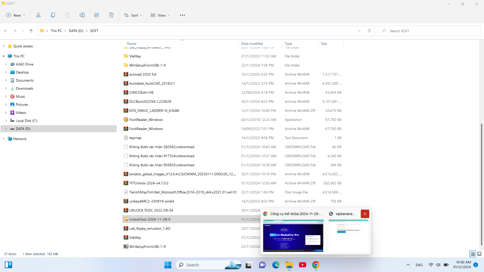Click the Date modified column header
This screenshot has height=272, width=484.
click(x=252, y=44)
